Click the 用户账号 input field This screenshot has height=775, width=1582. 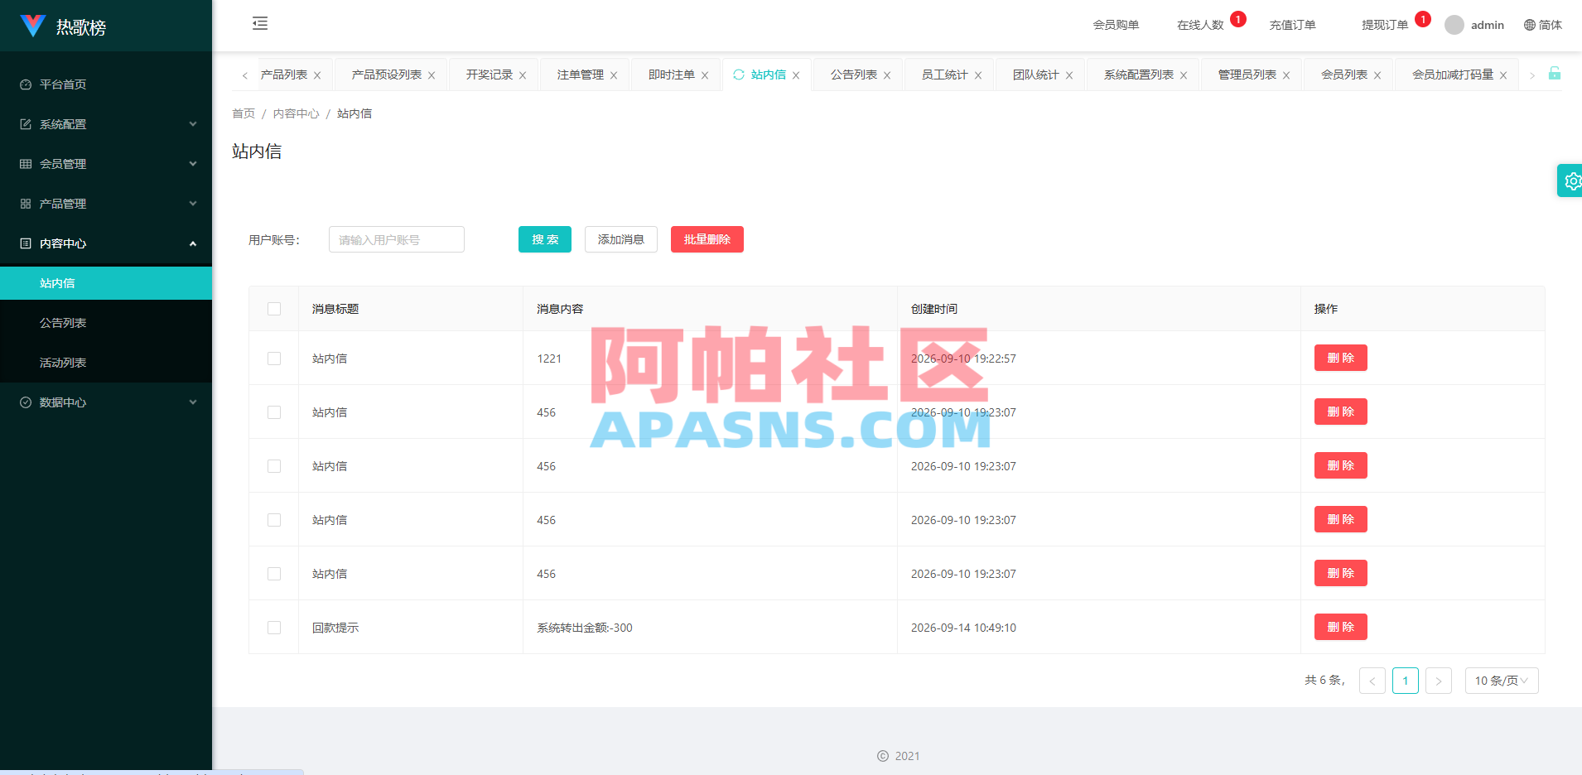click(397, 239)
